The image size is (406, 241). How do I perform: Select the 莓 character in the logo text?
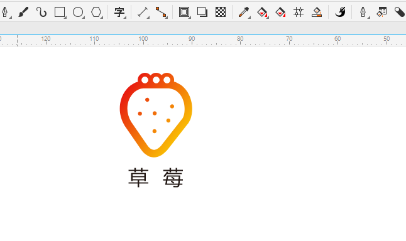pyautogui.click(x=173, y=178)
